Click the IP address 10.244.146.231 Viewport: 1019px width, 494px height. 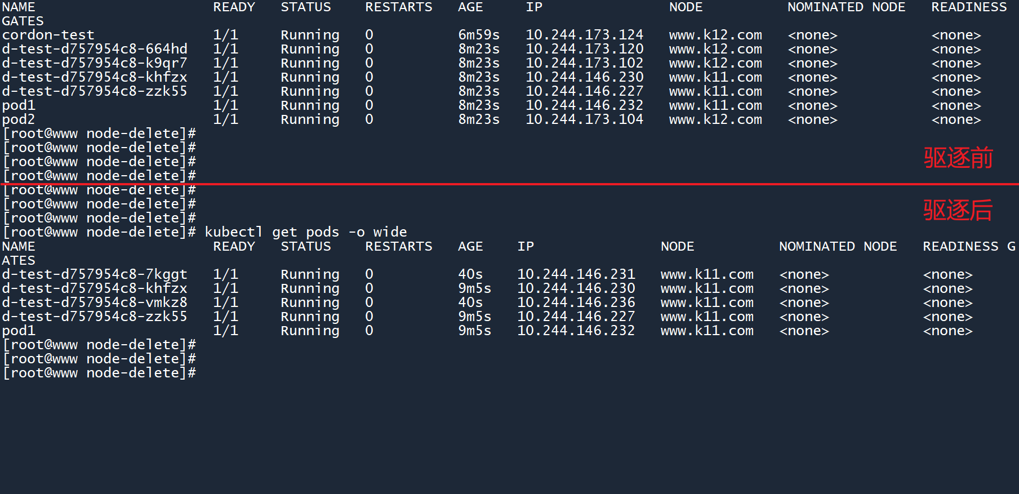[576, 274]
